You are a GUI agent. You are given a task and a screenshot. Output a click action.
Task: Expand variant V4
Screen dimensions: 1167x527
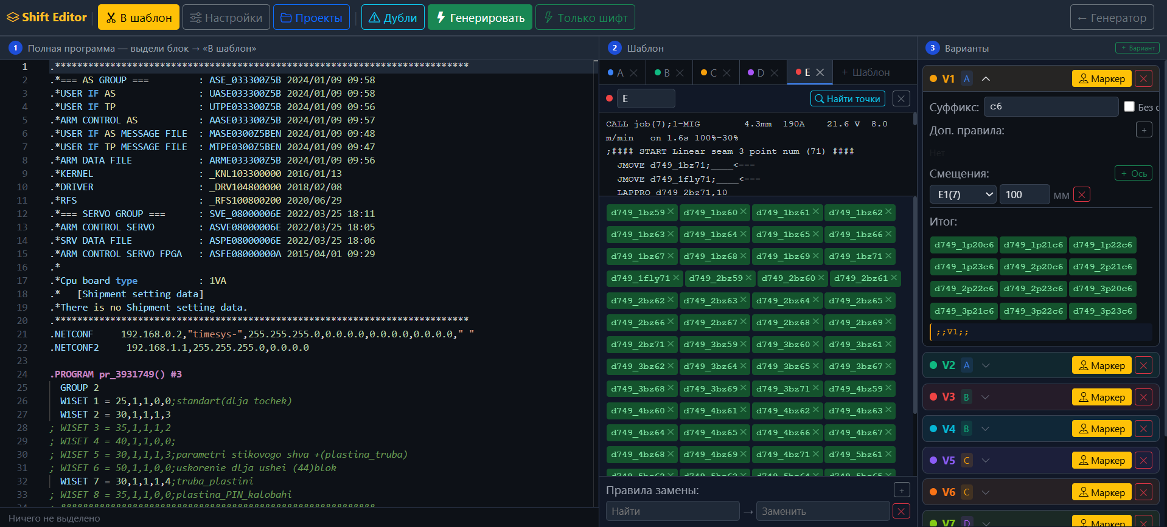pyautogui.click(x=986, y=429)
